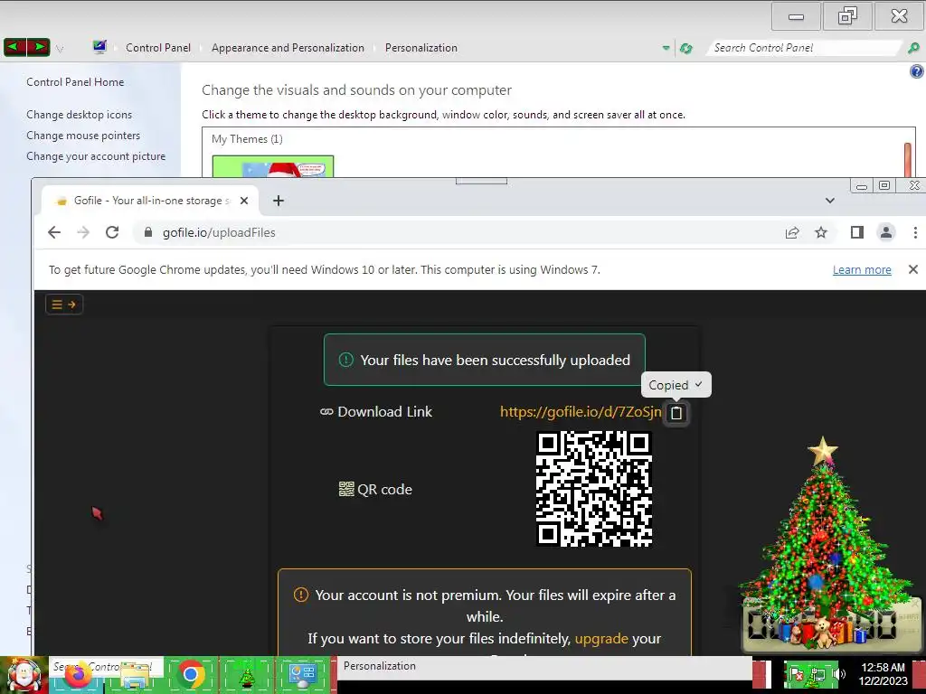Open a new Chrome tab
926x694 pixels.
coord(279,201)
